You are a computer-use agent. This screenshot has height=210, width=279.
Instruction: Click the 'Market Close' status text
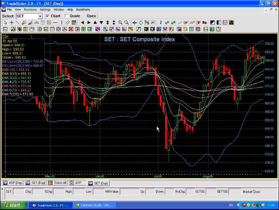pos(251,192)
